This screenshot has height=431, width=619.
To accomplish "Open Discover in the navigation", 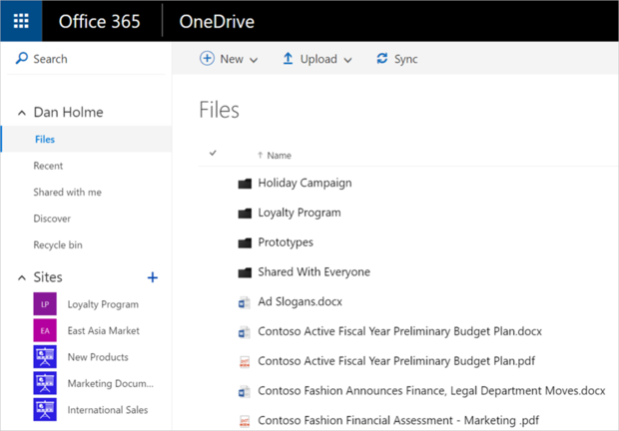I will pos(52,218).
